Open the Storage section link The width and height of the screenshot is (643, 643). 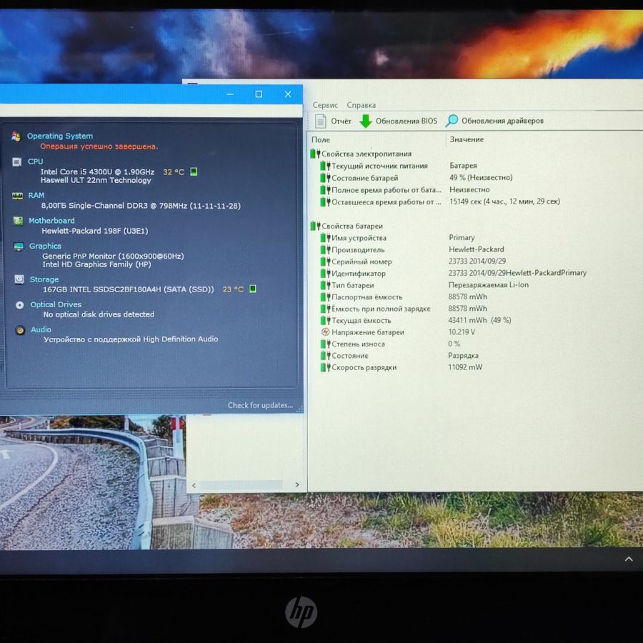(x=44, y=279)
